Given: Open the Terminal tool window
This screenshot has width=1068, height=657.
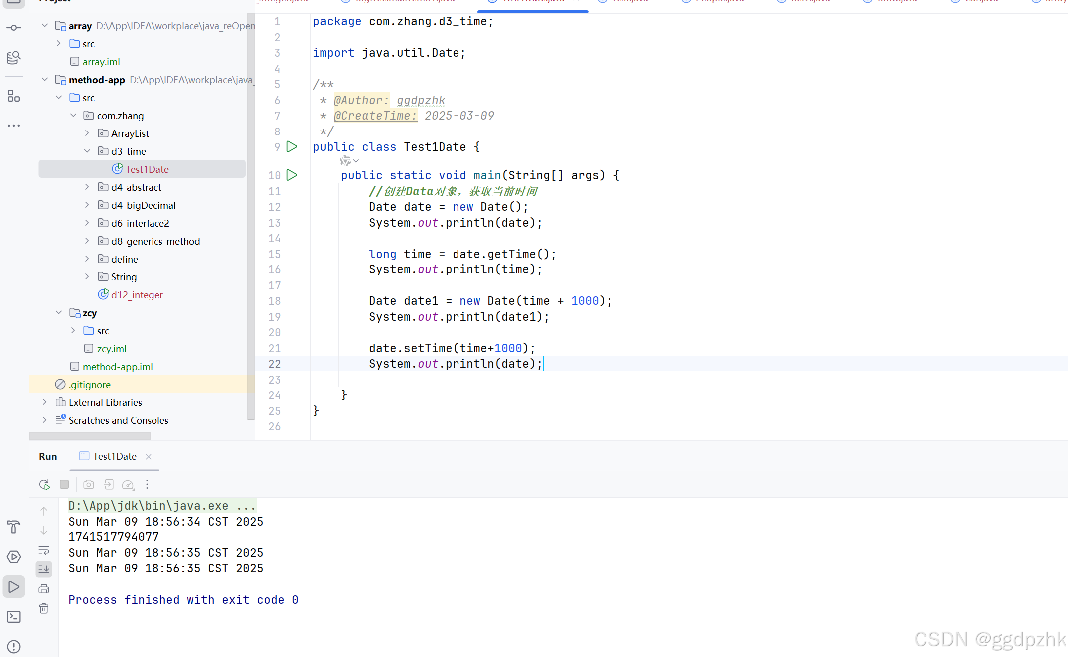Looking at the screenshot, I should [x=13, y=617].
